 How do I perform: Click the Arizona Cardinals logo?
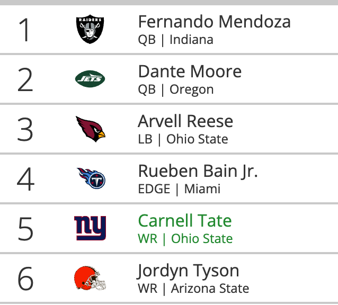pos(90,128)
